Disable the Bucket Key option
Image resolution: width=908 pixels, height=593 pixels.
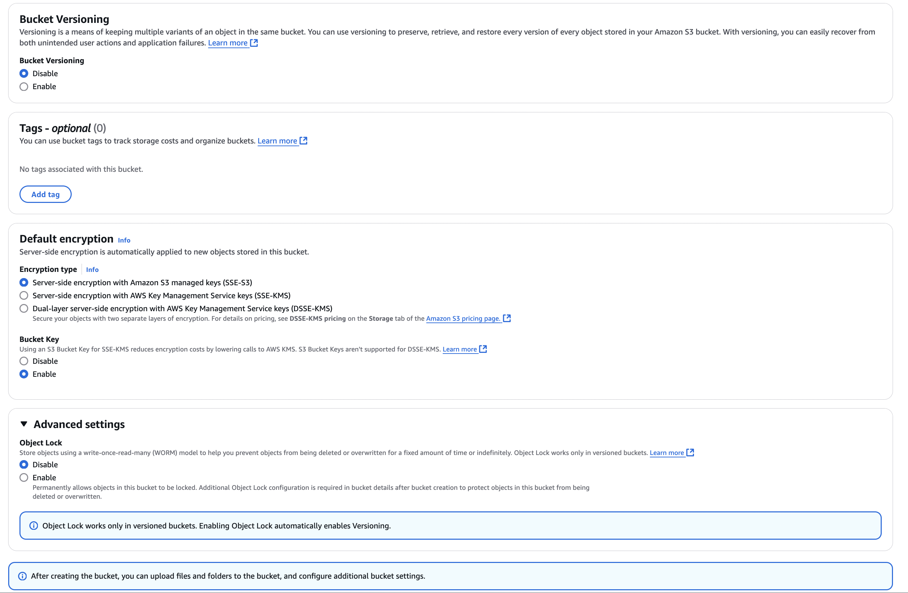tap(24, 361)
